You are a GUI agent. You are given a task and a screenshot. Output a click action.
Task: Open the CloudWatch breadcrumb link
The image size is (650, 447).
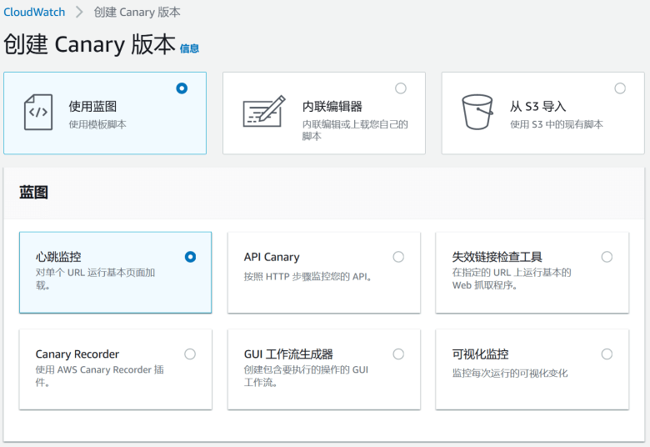click(34, 13)
